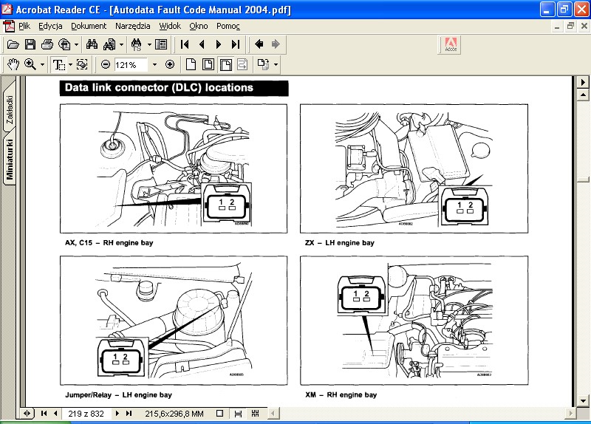Go back to previous view arrow
Image resolution: width=591 pixels, height=424 pixels.
(x=259, y=44)
